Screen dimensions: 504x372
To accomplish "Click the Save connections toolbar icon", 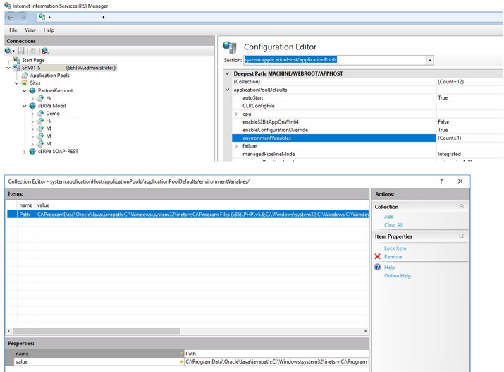I will [x=20, y=51].
